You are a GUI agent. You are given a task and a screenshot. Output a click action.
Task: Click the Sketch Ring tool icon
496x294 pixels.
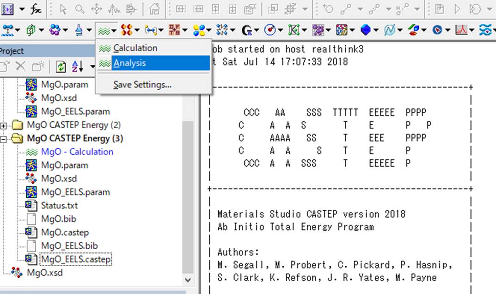coord(328,9)
